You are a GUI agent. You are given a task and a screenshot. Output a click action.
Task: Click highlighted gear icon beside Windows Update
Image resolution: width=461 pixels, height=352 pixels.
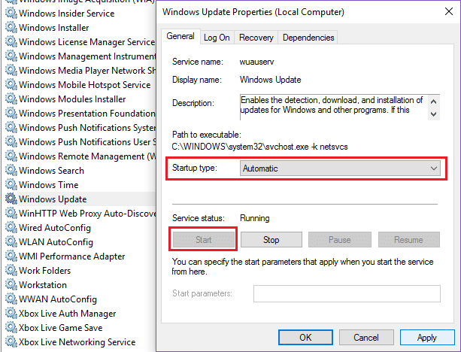click(11, 199)
